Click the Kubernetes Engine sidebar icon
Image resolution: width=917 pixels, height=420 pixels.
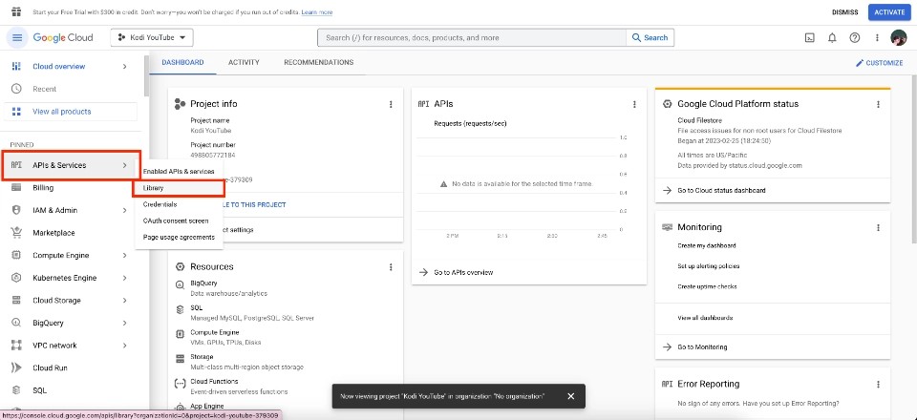(16, 278)
